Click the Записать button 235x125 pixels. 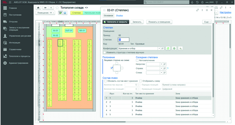coord(137,22)
